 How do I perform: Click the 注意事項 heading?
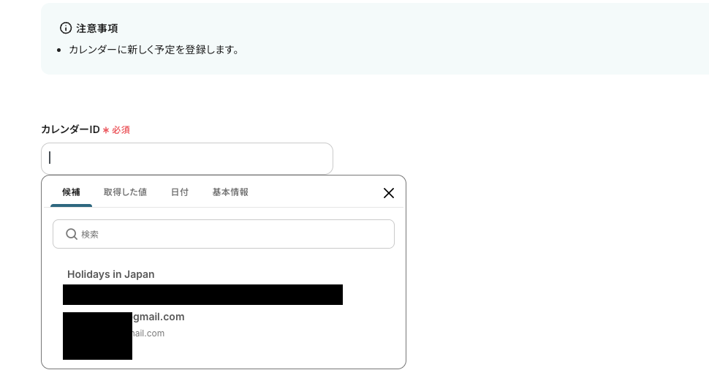96,28
